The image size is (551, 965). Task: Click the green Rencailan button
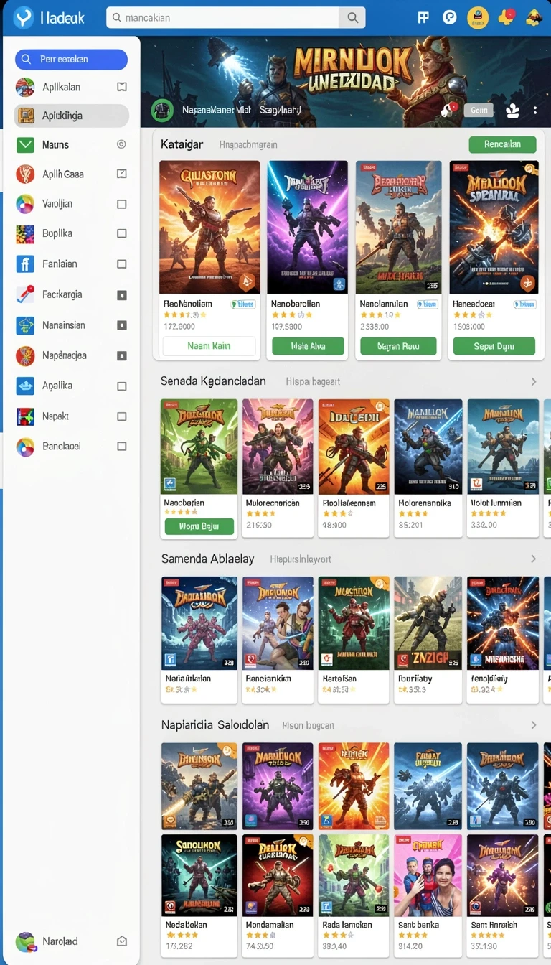[502, 144]
